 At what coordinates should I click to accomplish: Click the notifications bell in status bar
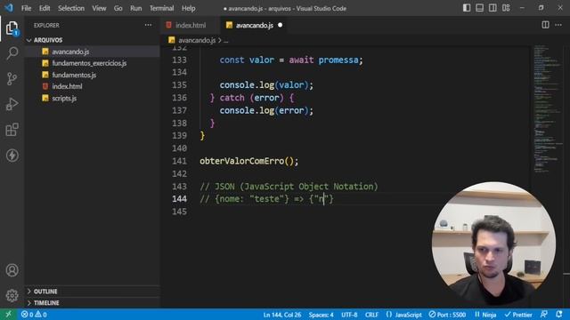559,314
